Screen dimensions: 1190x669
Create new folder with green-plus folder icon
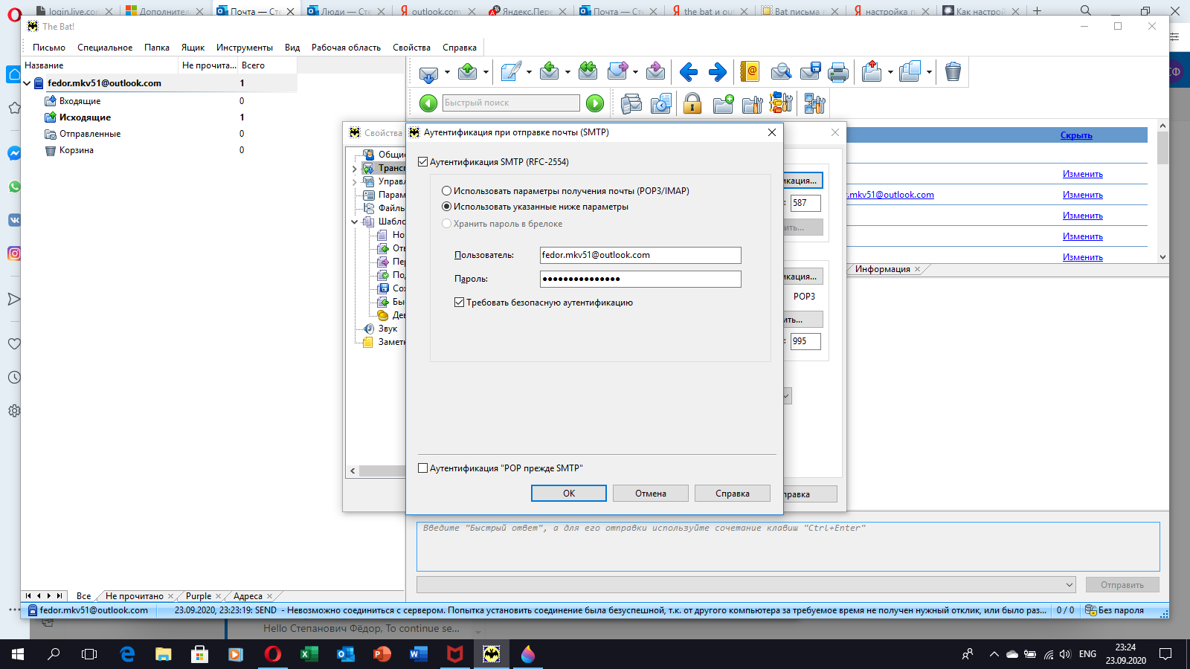pyautogui.click(x=724, y=103)
